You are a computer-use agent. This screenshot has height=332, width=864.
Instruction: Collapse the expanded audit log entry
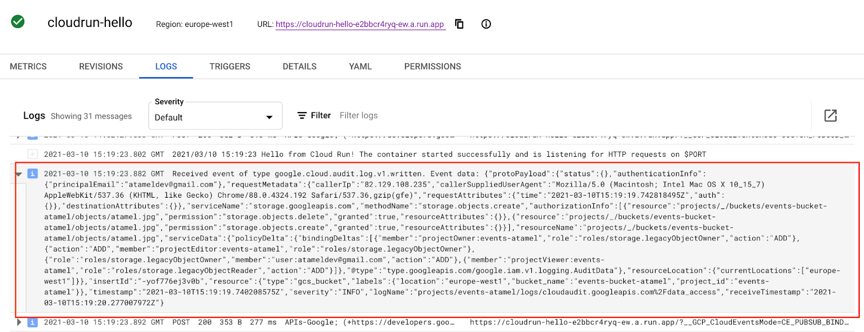point(19,174)
